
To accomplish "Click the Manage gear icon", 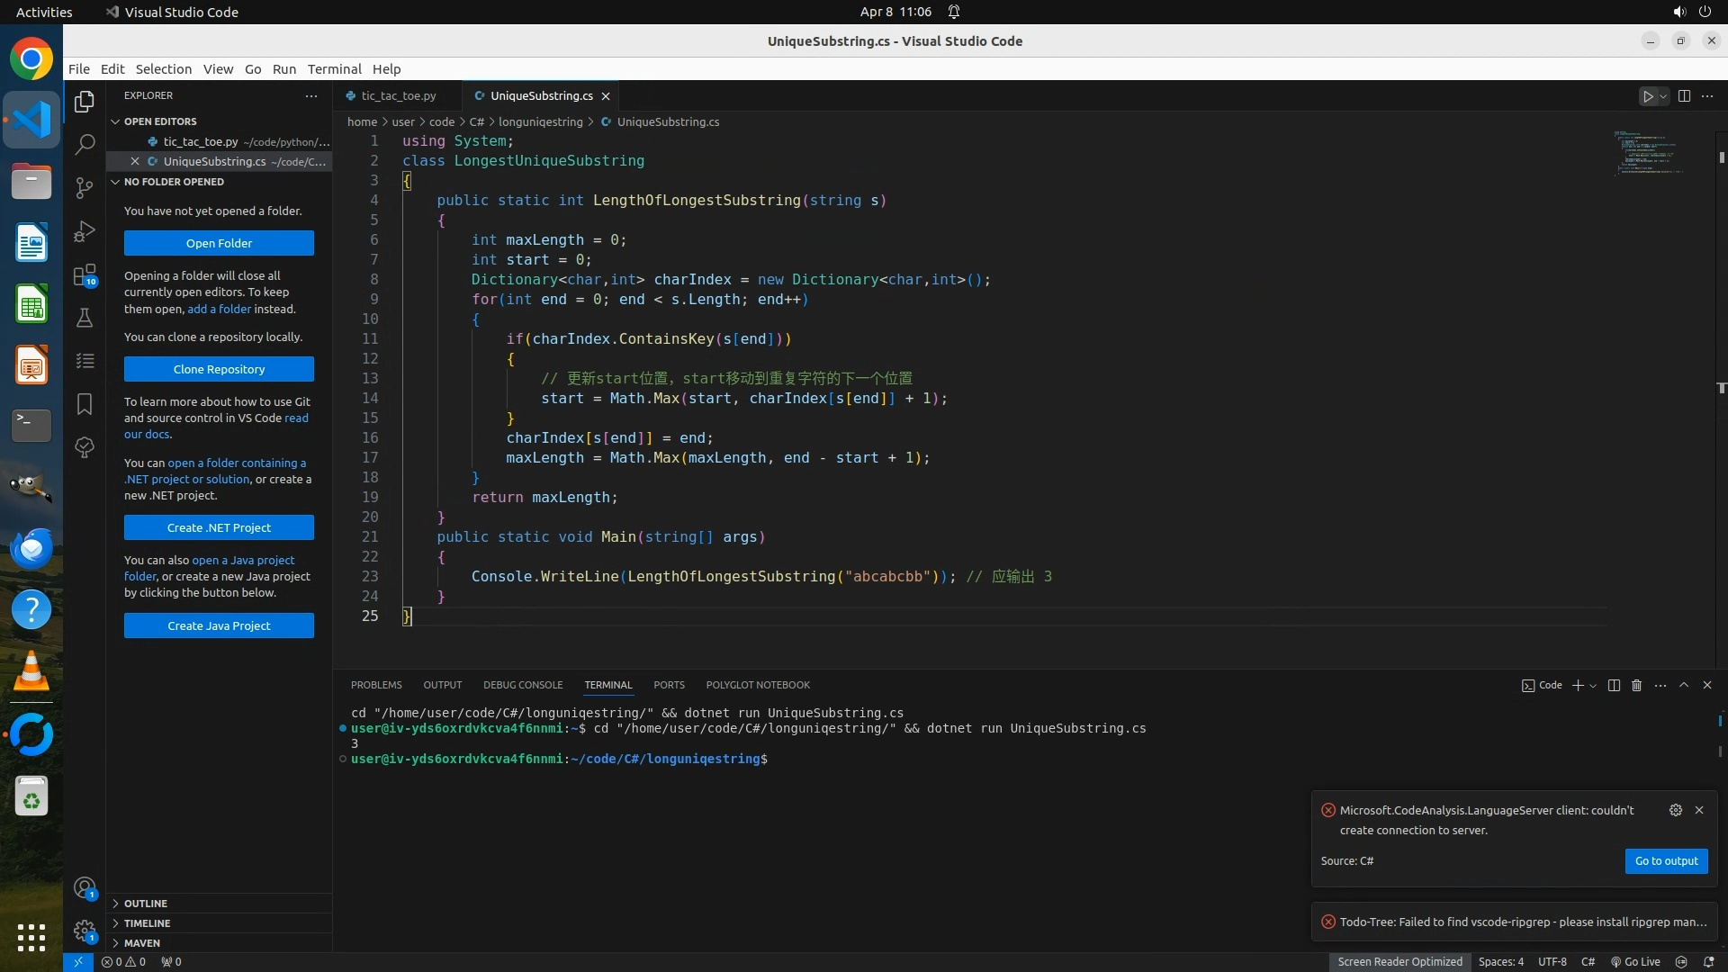I will (85, 931).
